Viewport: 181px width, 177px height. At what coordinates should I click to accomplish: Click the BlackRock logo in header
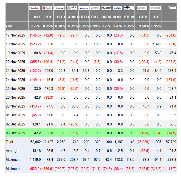tap(35, 8)
